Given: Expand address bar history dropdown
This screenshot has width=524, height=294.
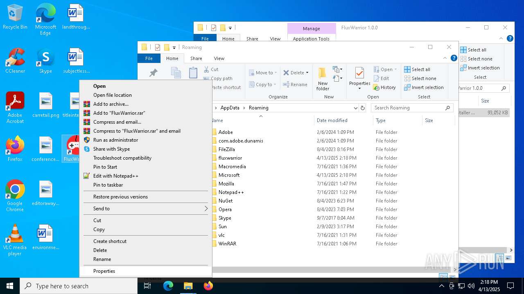Looking at the screenshot, I should pyautogui.click(x=355, y=108).
